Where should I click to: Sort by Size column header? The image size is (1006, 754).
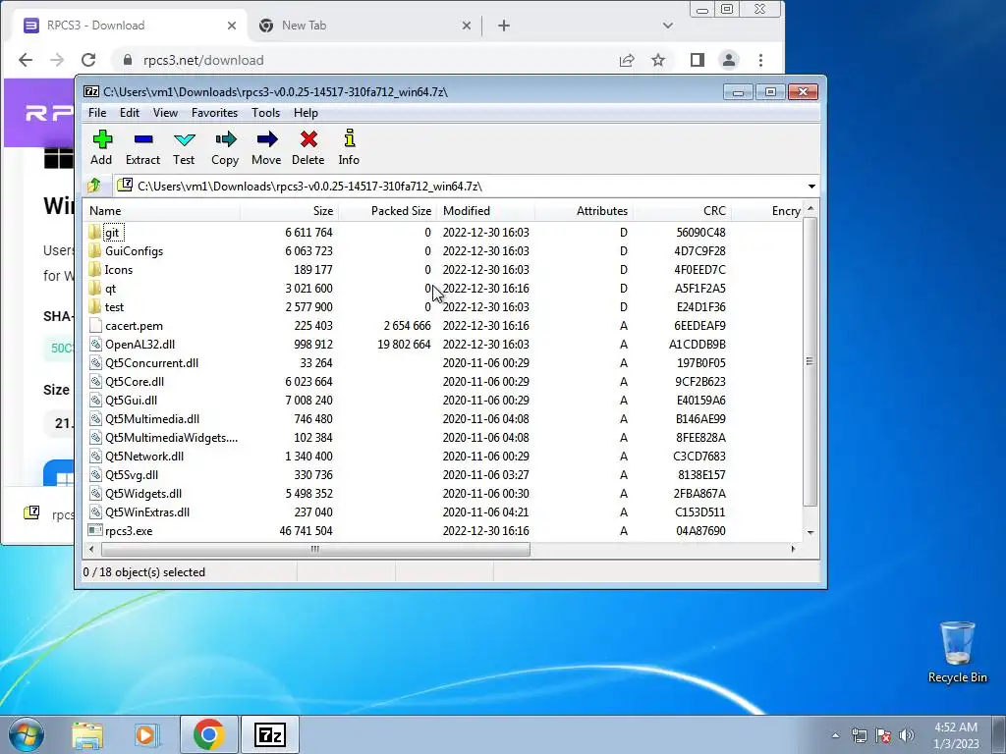click(x=290, y=211)
